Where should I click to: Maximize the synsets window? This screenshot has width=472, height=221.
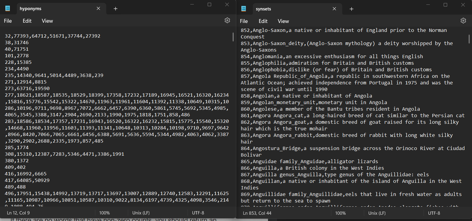[x=445, y=5]
